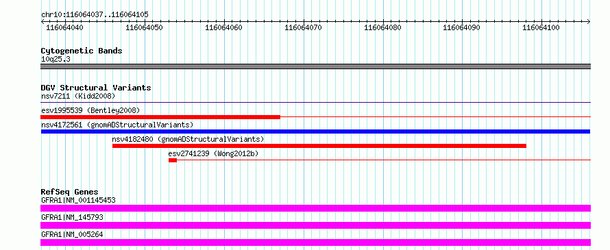Select gene label GFRA1|NM_001145453
Screen dimensions: 610x250
(x=78, y=201)
